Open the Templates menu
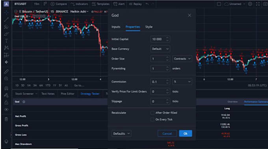 pos(100,4)
